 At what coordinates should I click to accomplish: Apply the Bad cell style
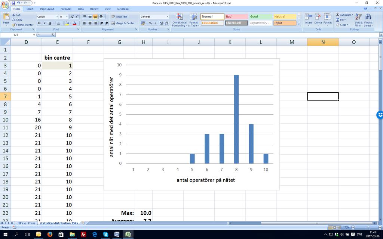(x=236, y=16)
